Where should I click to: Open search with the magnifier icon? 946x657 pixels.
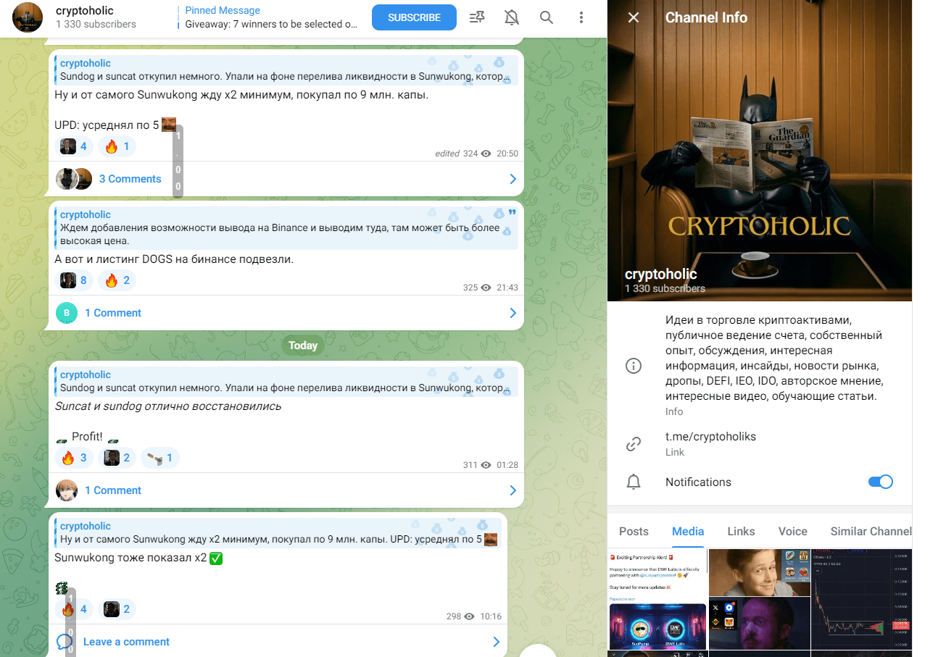click(x=547, y=17)
